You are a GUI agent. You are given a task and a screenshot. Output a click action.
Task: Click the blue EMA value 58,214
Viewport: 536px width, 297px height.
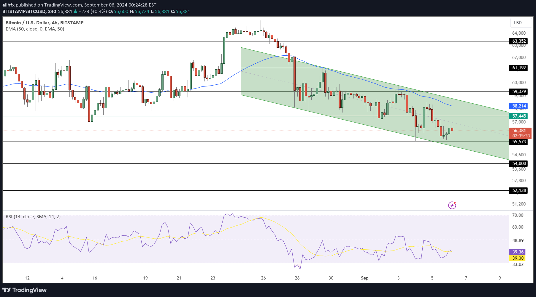tap(519, 106)
